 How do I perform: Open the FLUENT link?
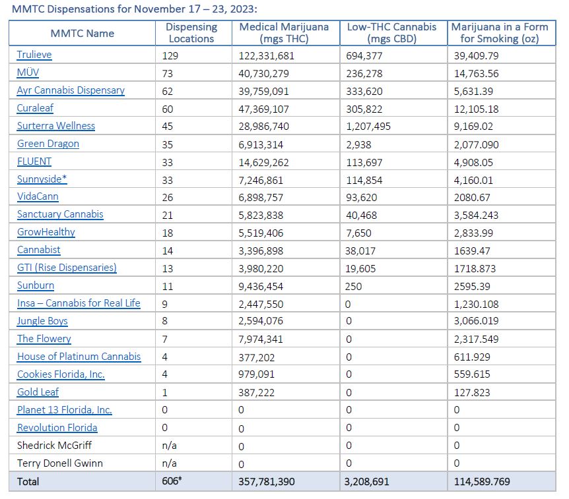click(x=34, y=161)
